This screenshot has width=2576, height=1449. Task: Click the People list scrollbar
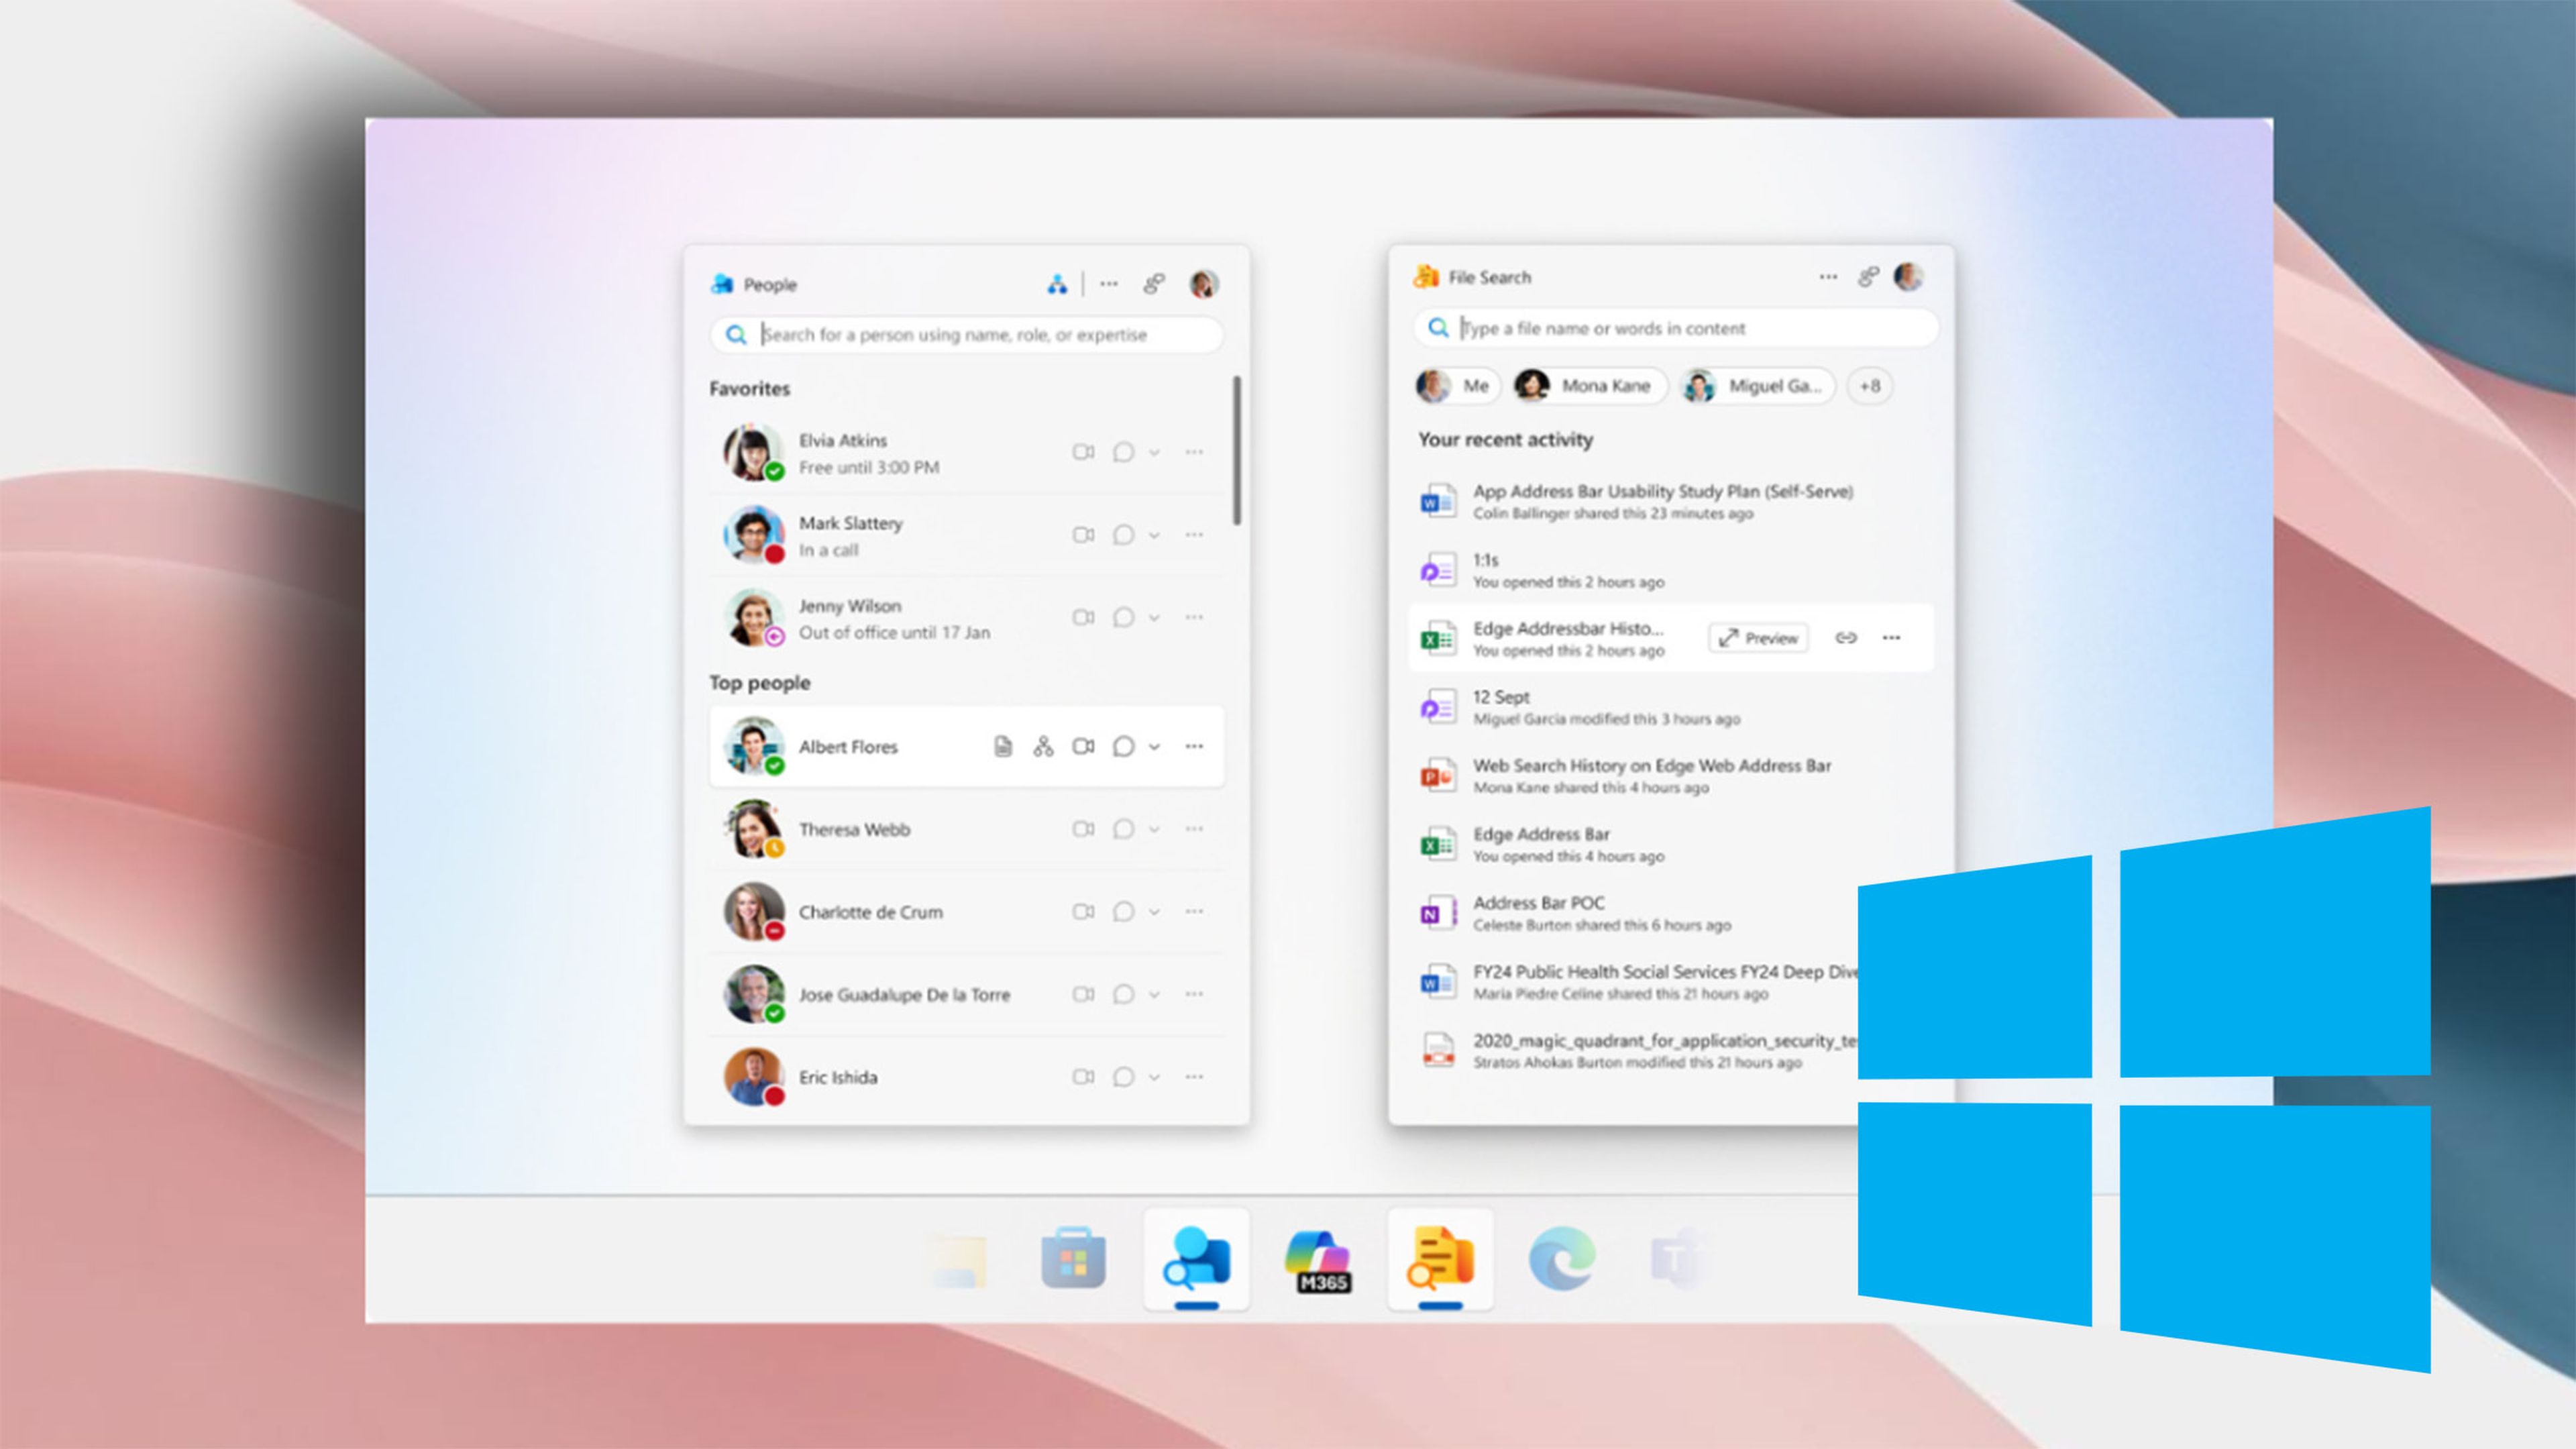point(1237,450)
